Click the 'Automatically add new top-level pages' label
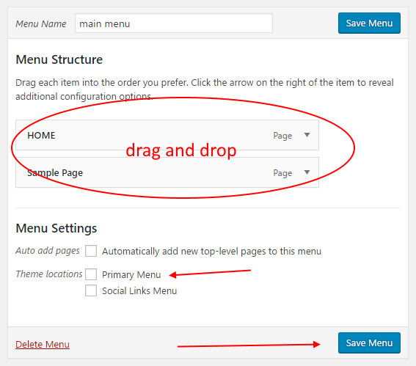Image resolution: width=416 pixels, height=366 pixels. 212,251
